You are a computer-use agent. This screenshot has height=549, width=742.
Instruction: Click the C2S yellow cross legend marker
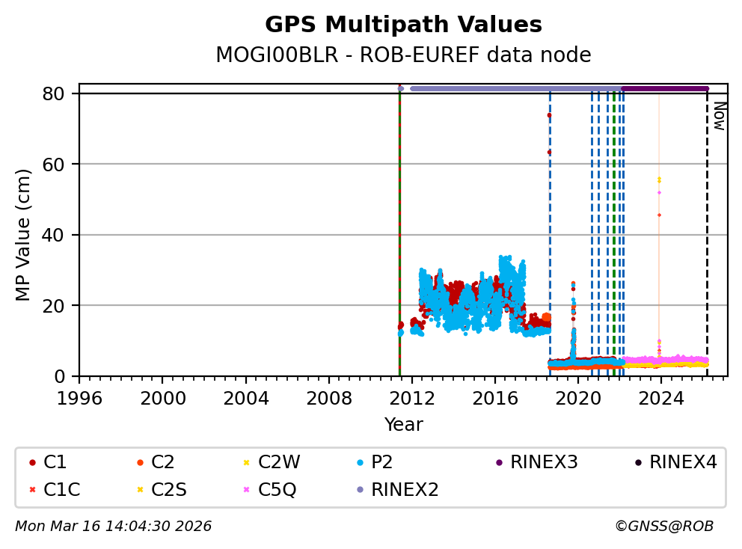coord(139,490)
